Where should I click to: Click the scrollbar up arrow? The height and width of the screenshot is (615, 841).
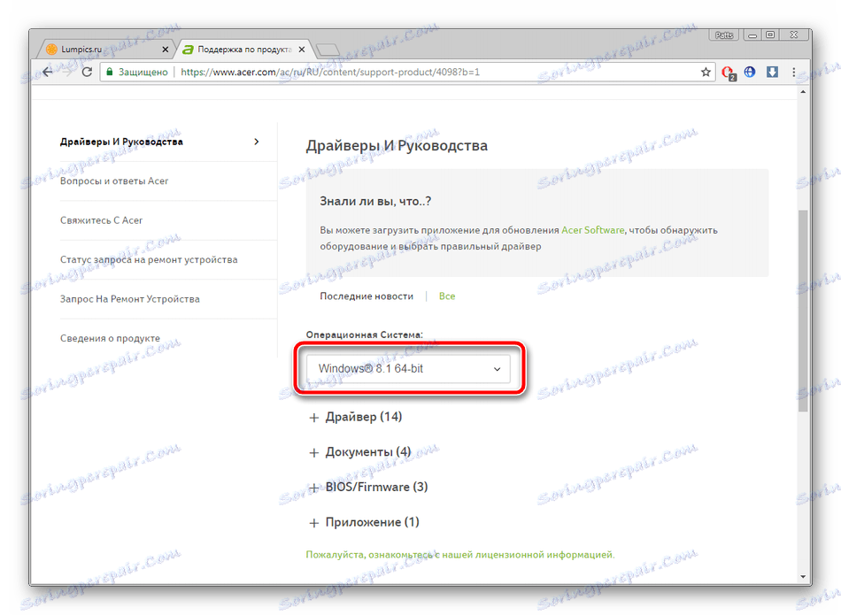[803, 92]
